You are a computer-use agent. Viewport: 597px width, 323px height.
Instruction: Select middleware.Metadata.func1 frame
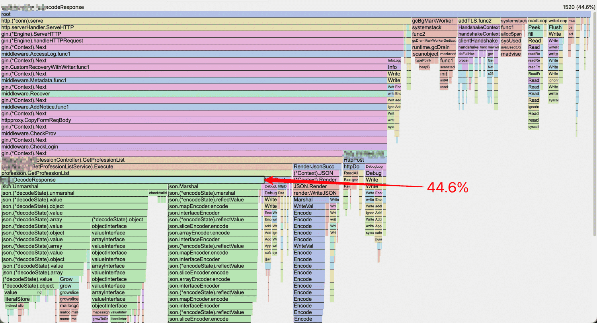click(x=194, y=80)
